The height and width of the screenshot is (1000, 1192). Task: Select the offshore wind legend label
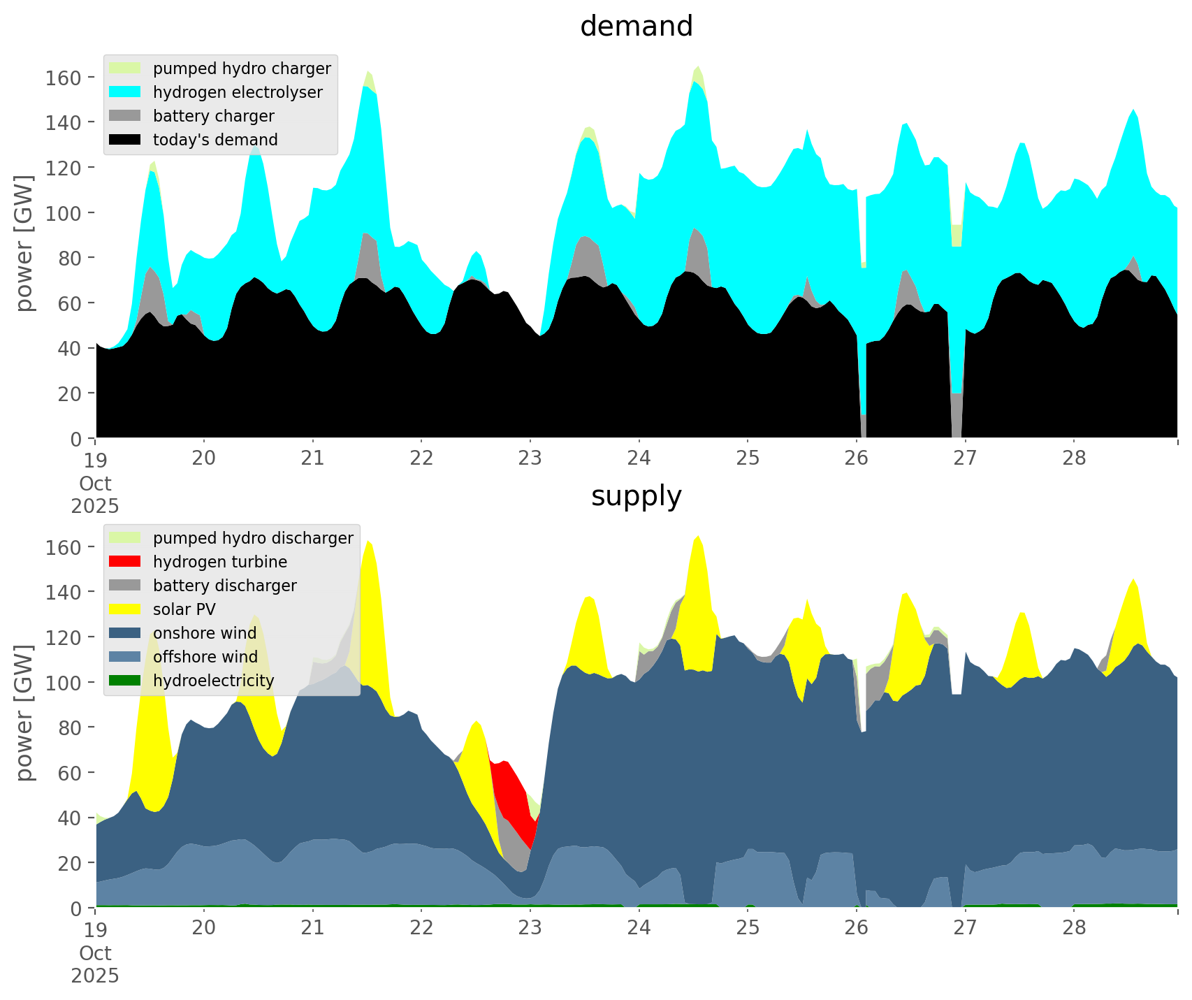(x=205, y=657)
